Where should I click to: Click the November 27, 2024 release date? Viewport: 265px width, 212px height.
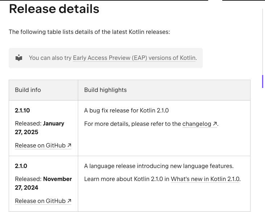point(43,183)
